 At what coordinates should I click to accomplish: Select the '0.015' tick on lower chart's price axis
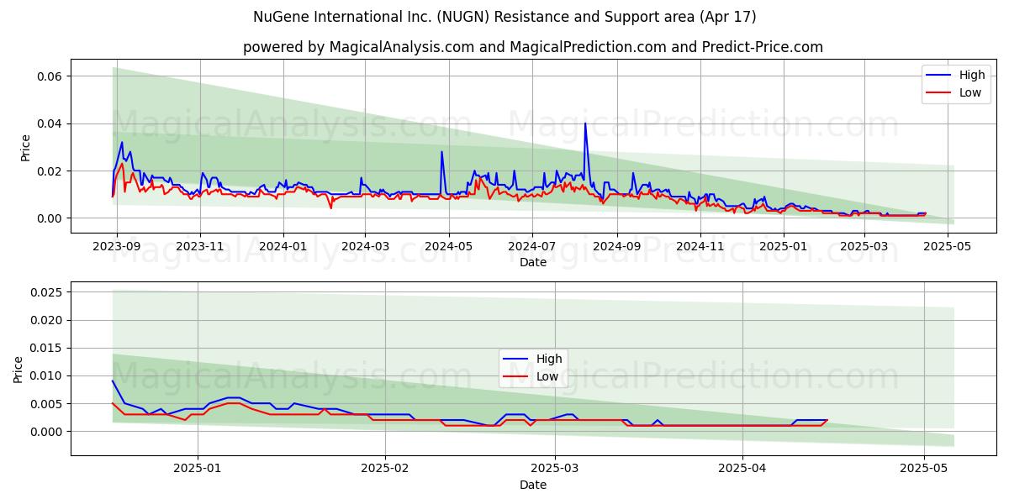click(x=45, y=348)
